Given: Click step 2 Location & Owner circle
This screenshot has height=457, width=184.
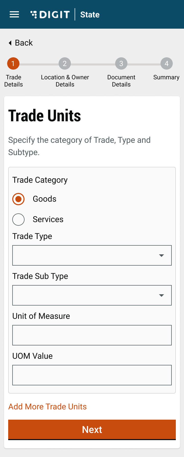Looking at the screenshot, I should tap(65, 63).
